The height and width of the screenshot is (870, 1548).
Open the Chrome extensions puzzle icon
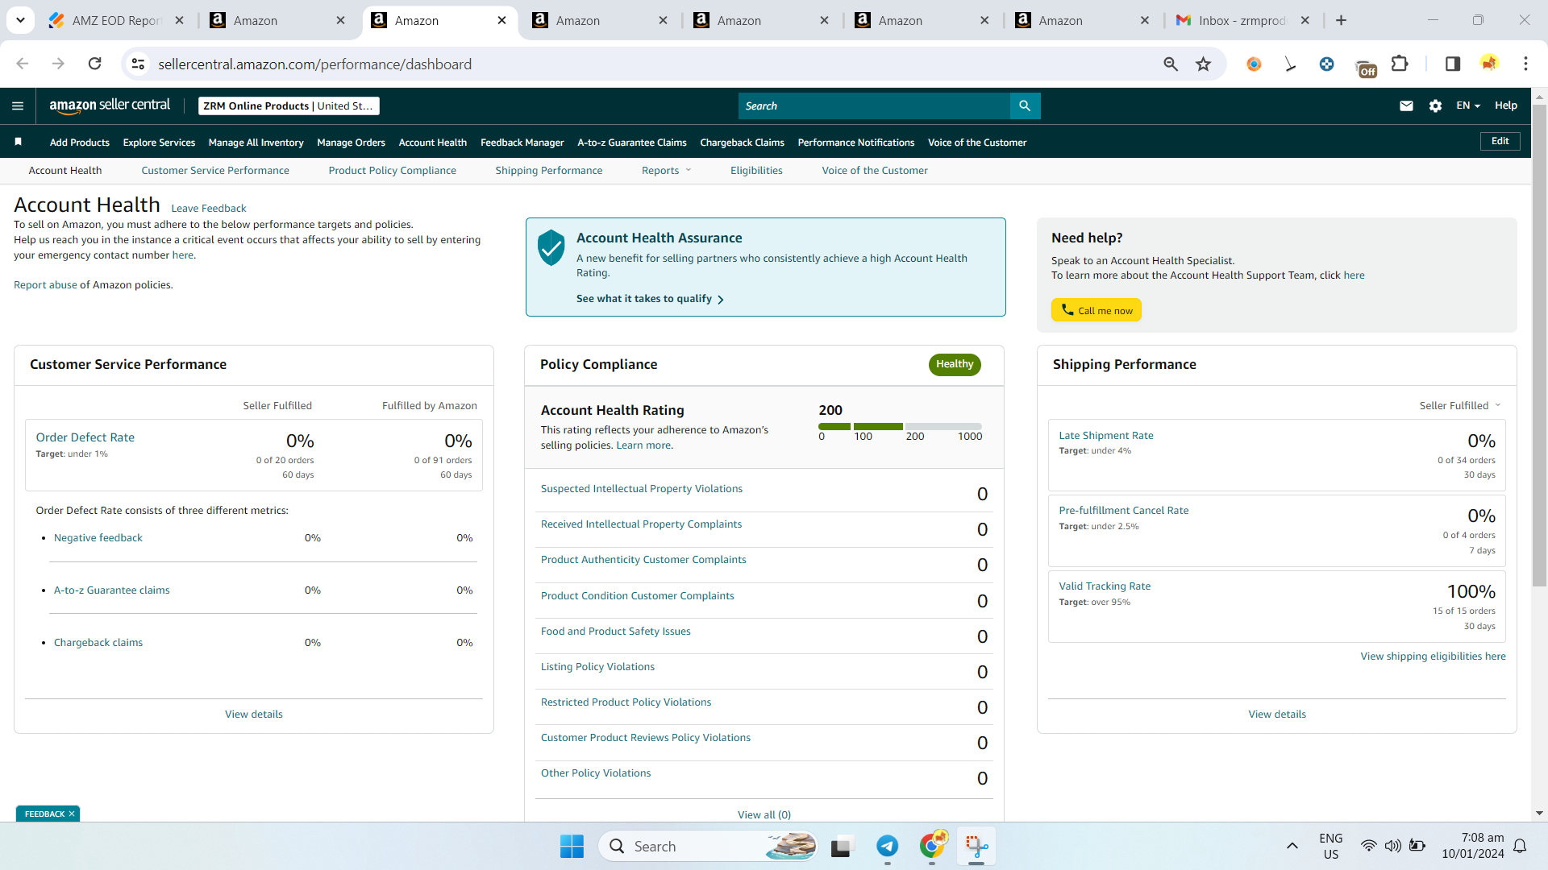[1400, 64]
